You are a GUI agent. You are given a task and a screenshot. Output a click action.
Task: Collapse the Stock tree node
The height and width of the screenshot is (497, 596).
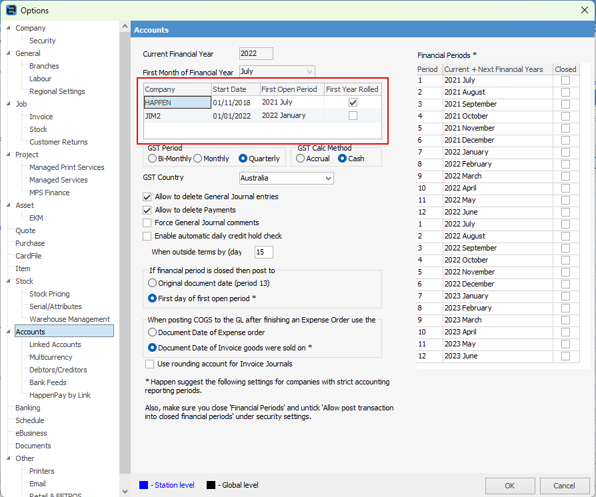(x=8, y=281)
